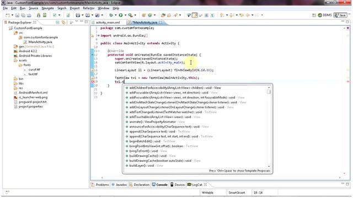Click the green Run toolbar icon

[121, 15]
